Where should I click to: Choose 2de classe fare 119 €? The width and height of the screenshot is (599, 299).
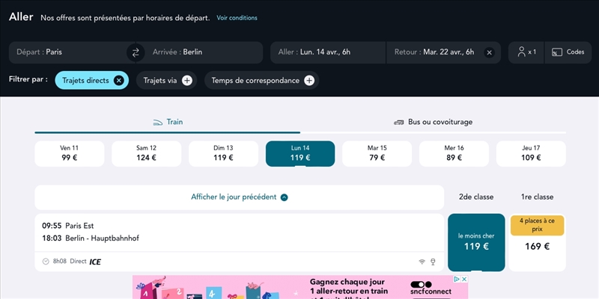pyautogui.click(x=476, y=242)
